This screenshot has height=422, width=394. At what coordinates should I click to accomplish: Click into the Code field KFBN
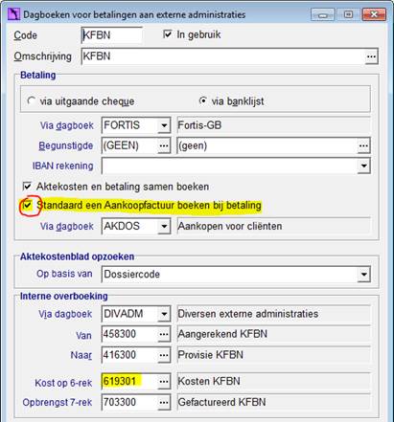point(112,35)
